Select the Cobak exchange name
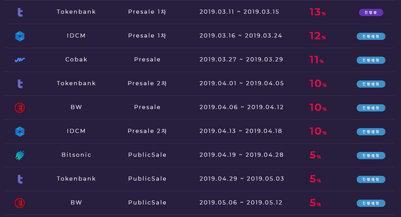This screenshot has height=217, width=401. [76, 60]
